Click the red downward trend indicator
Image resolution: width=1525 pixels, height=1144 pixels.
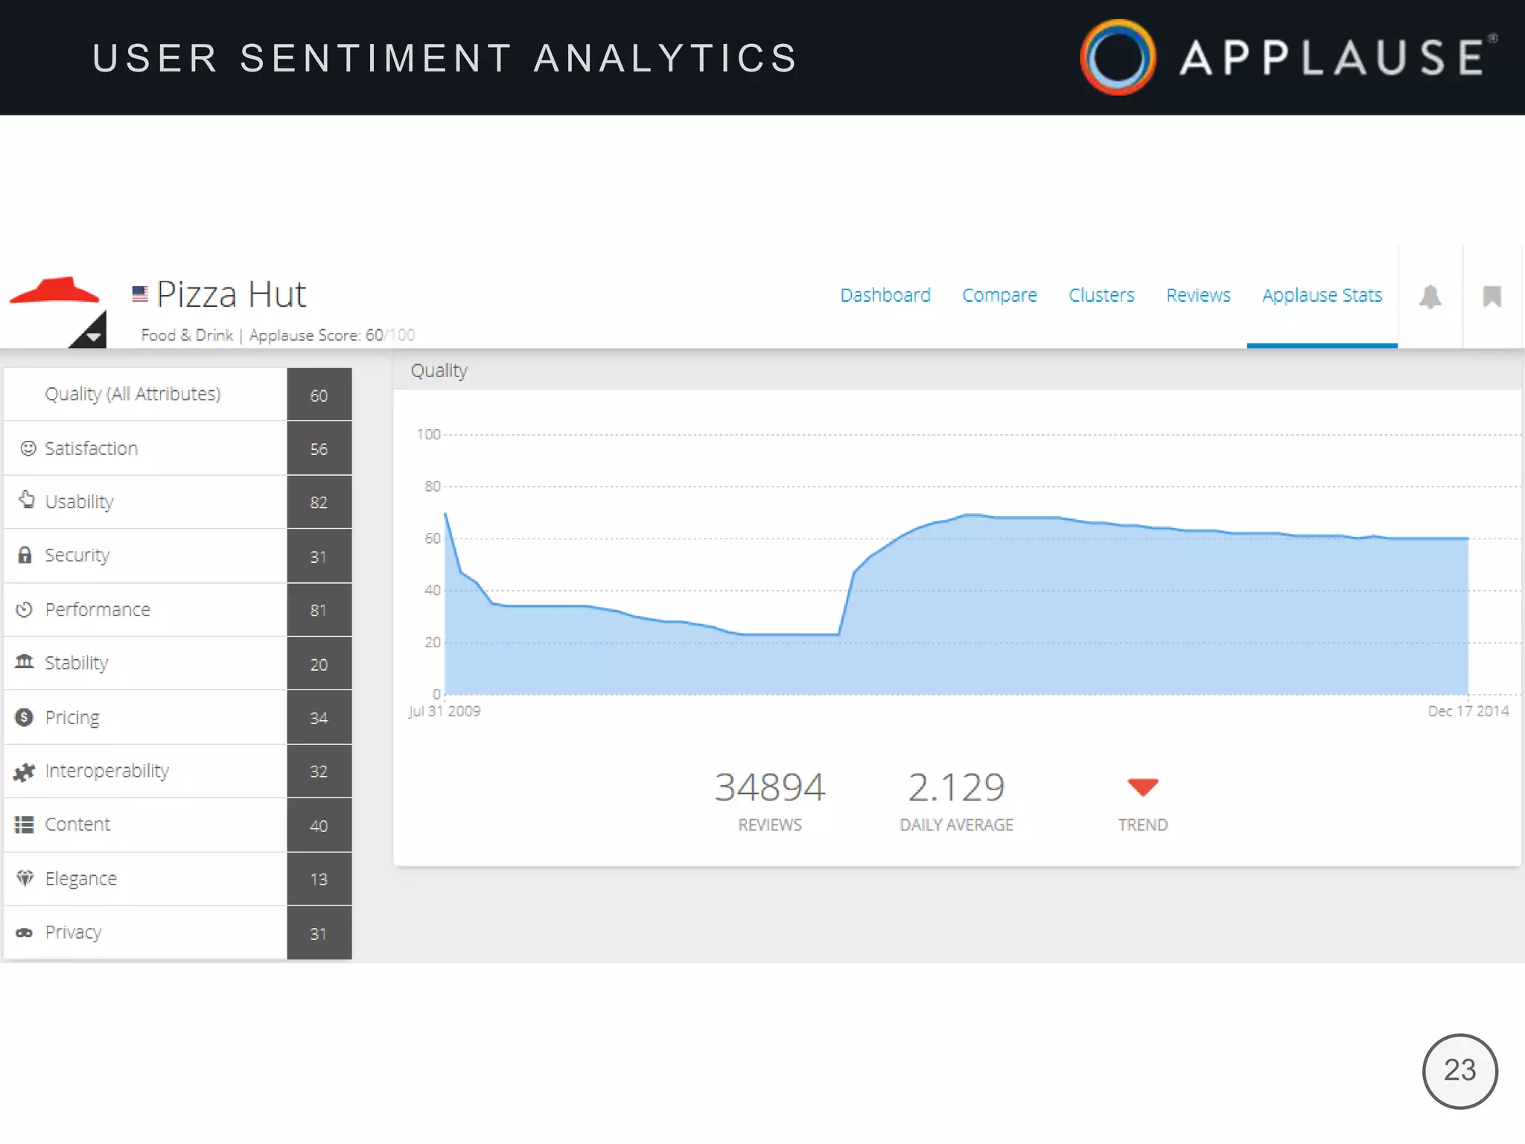[x=1143, y=787]
